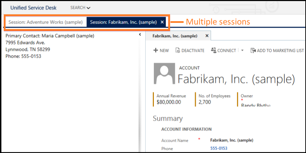Click the DEACTIVATE document icon

178,51
